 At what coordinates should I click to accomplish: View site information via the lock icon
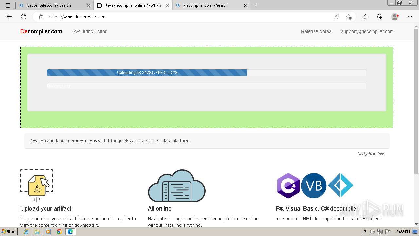pos(41,17)
